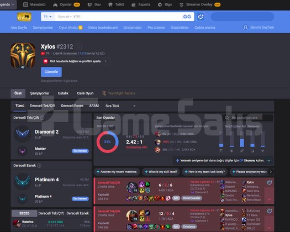The height and width of the screenshot is (232, 290).
Task: Expand the Sıra Türü dropdown
Action: click(120, 106)
